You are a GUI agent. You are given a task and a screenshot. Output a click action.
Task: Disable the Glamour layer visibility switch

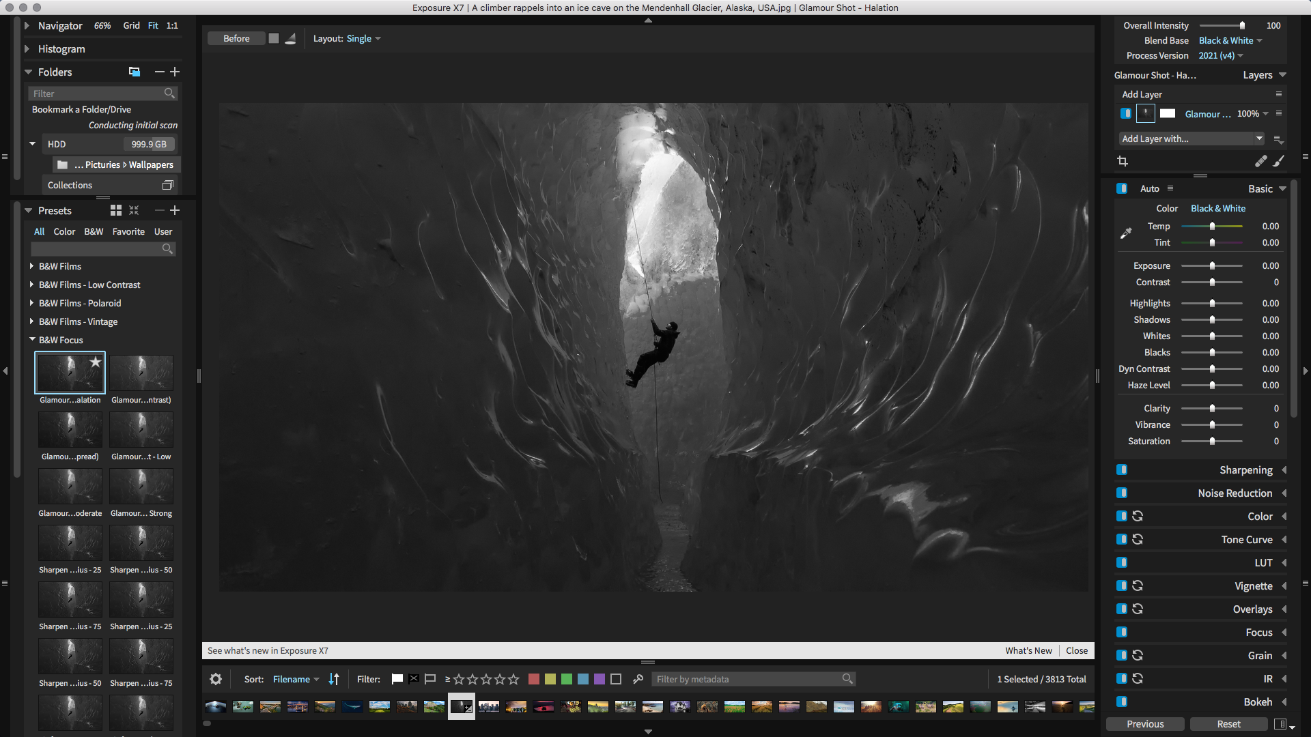click(1125, 113)
